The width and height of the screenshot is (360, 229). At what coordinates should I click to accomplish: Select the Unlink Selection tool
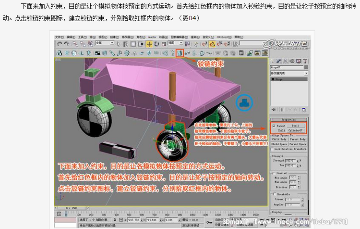pyautogui.click(x=83, y=44)
